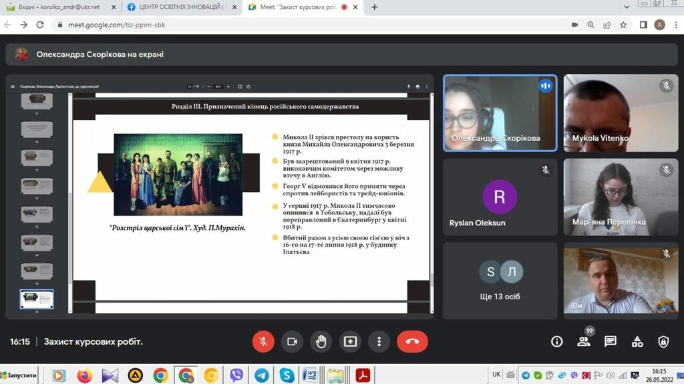This screenshot has width=684, height=384.
Task: Open meeting details info icon
Action: [556, 341]
